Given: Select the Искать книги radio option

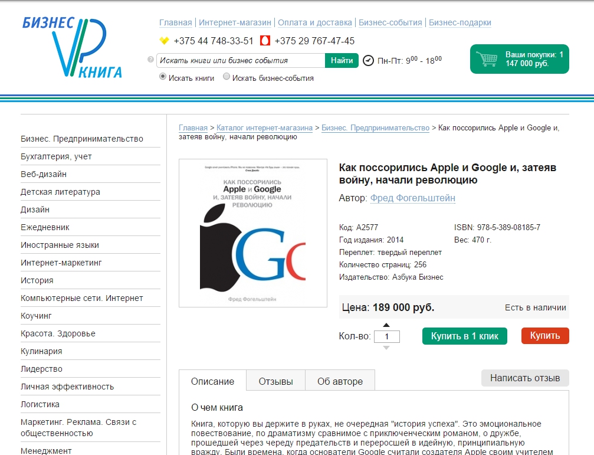Looking at the screenshot, I should [163, 77].
